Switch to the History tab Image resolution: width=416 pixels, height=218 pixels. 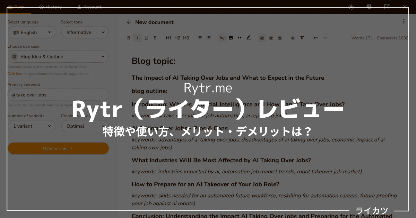point(51,7)
